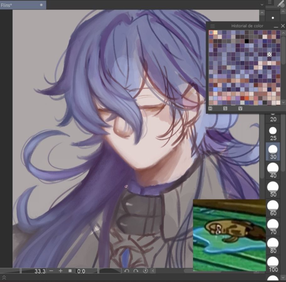Select brush size 50
286x282 pixels.
(273, 189)
